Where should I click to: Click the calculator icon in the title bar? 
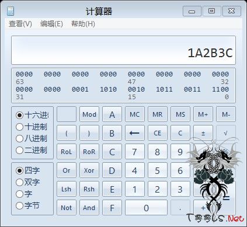11,11
